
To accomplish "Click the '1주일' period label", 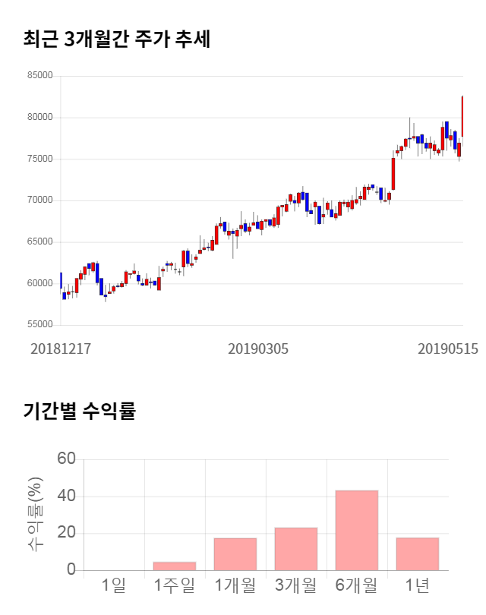I will pyautogui.click(x=174, y=585).
